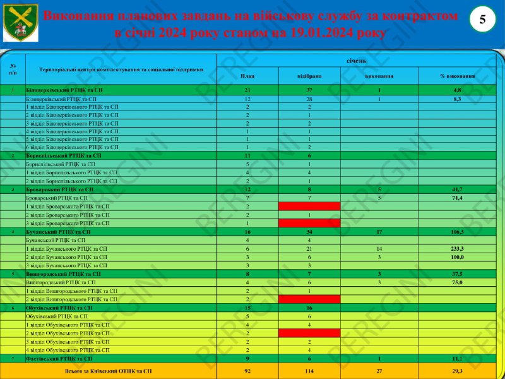Click the slide number 5 badge
Screen dimensions: 505x379
[482, 20]
